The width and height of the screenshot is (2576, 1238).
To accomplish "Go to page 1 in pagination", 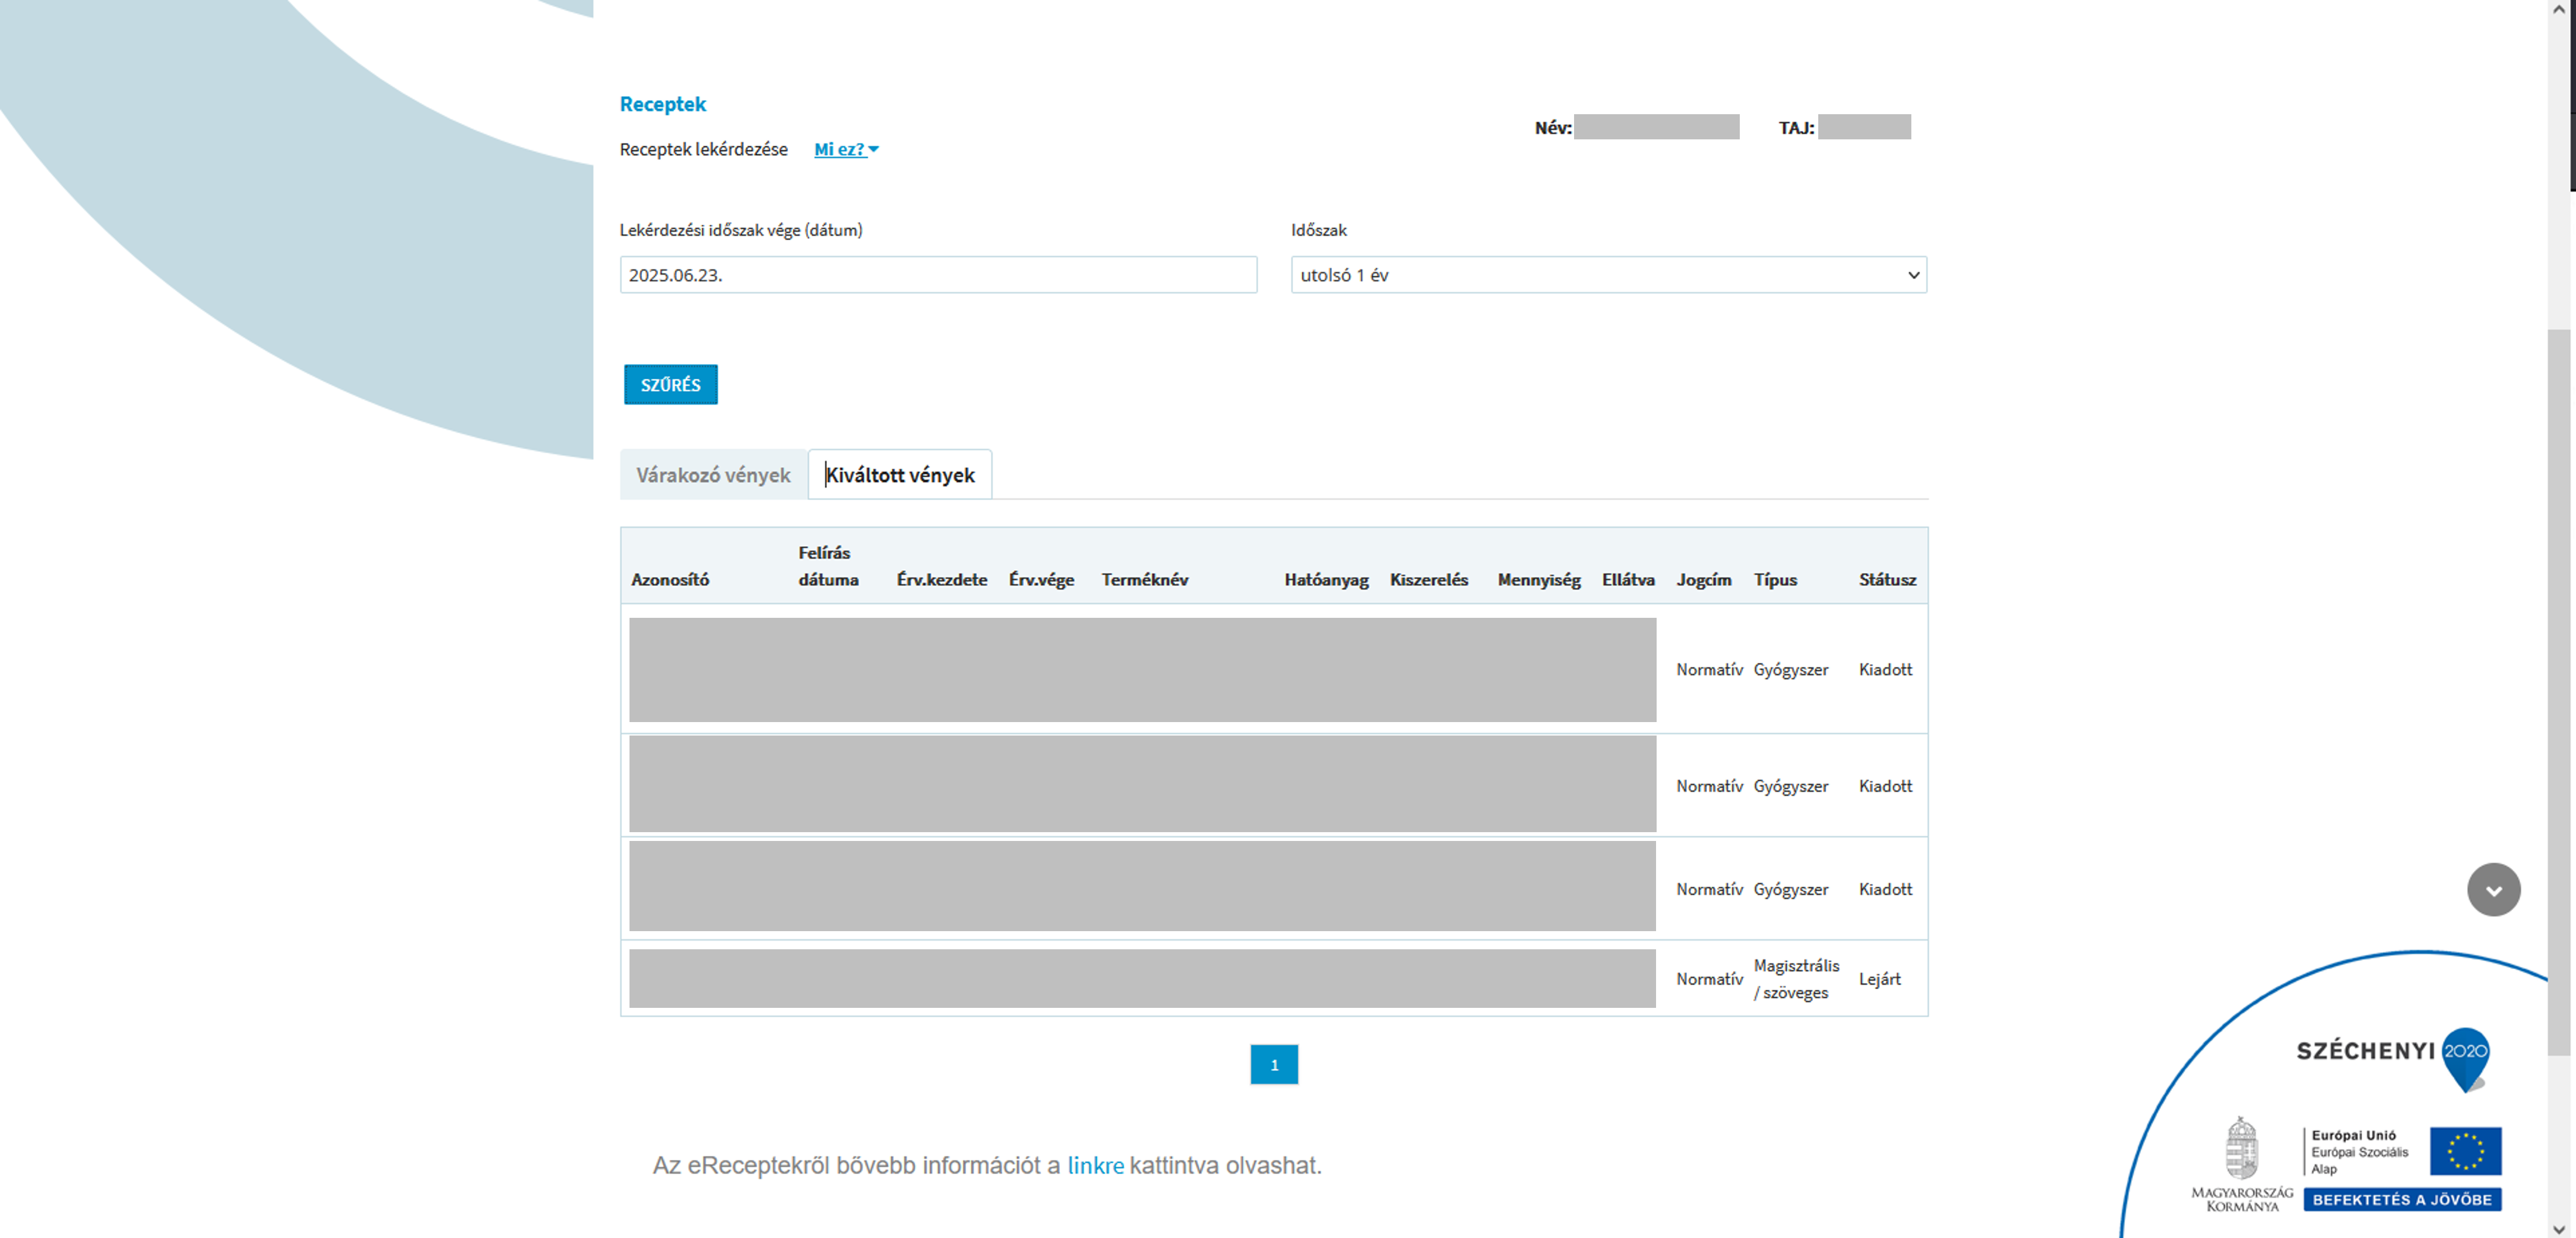I will pos(1274,1064).
